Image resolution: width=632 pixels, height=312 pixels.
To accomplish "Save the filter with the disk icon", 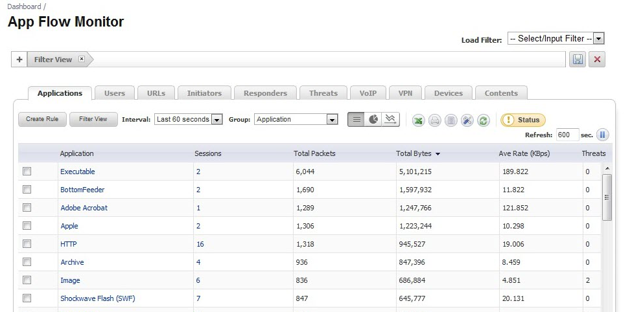I will tap(578, 60).
